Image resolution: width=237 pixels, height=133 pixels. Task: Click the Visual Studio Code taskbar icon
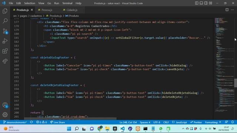coord(123,129)
